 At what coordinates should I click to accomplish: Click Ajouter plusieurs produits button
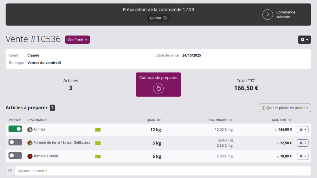tap(285, 108)
